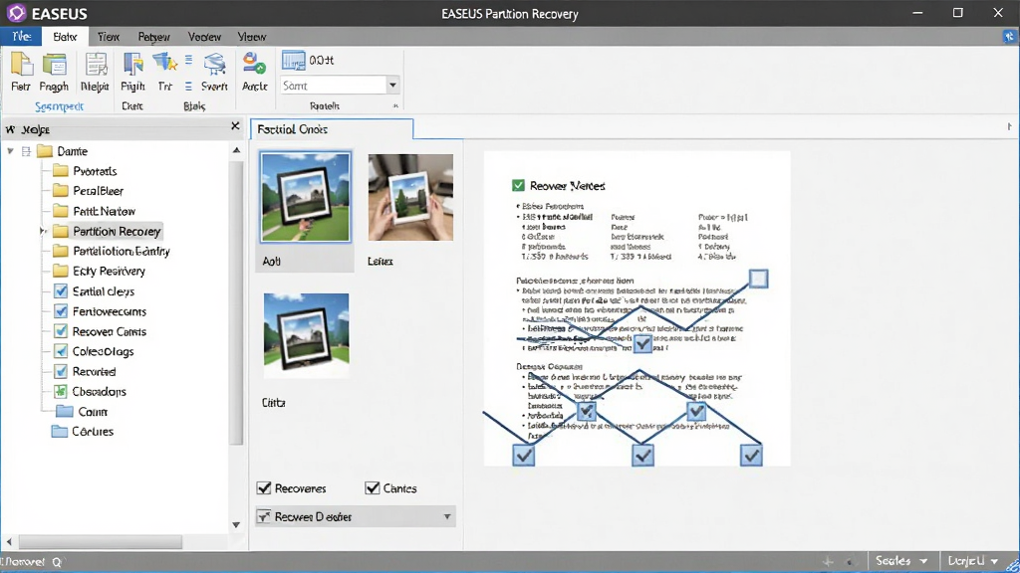1020x573 pixels.
Task: Click the plus icon in status bar
Action: (x=828, y=561)
